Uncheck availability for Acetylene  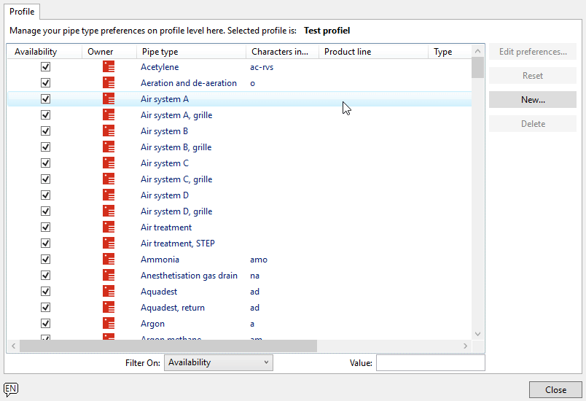tap(46, 67)
